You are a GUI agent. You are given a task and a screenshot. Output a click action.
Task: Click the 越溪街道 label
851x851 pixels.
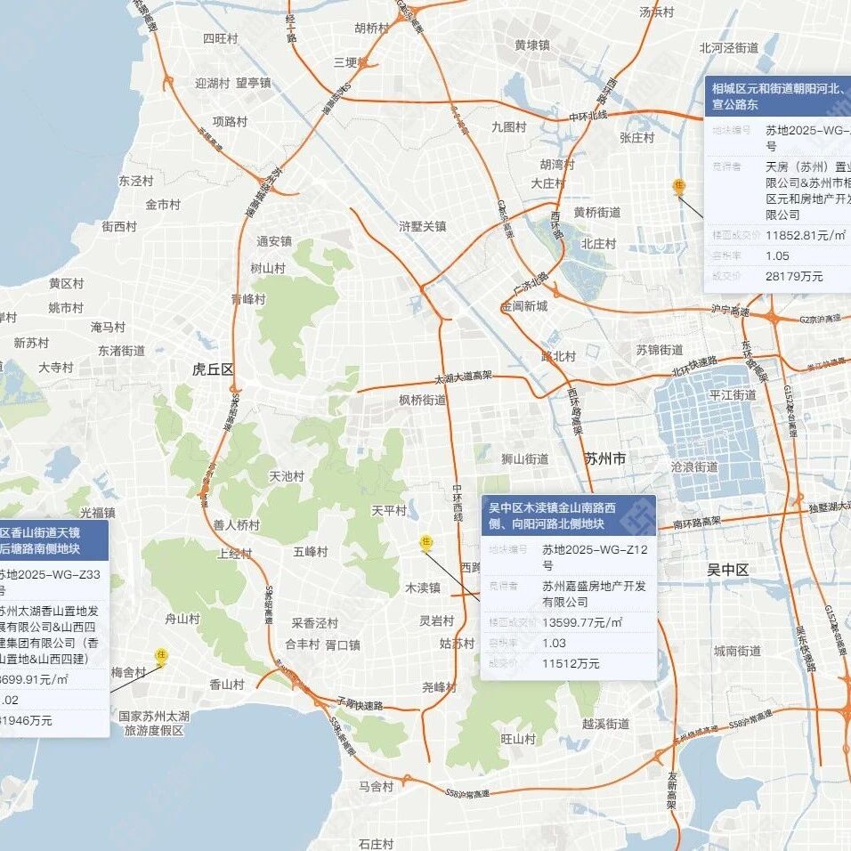pyautogui.click(x=605, y=724)
